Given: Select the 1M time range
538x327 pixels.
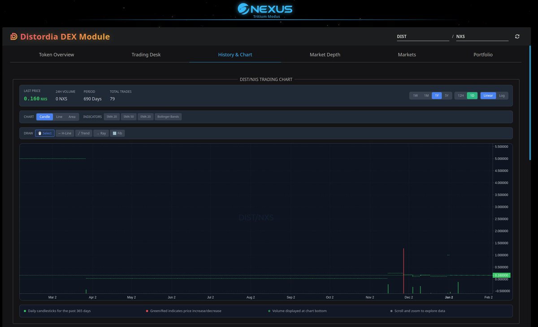Looking at the screenshot, I should (x=426, y=95).
